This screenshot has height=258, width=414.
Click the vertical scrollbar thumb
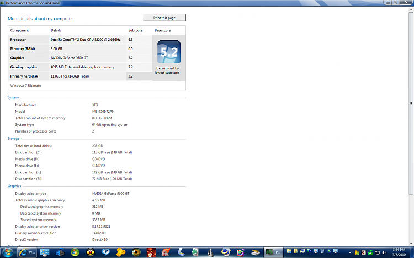point(411,103)
